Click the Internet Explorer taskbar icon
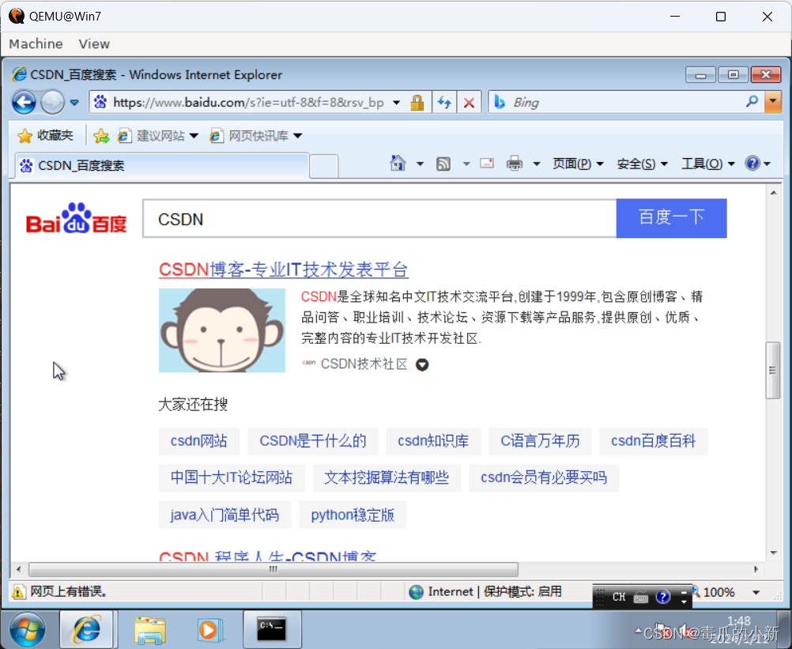792x649 pixels. pos(87,628)
